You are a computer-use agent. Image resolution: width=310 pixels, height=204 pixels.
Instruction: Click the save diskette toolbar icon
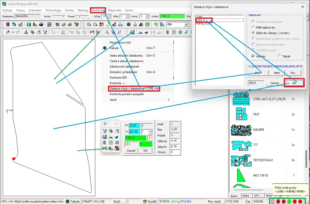[29, 24]
